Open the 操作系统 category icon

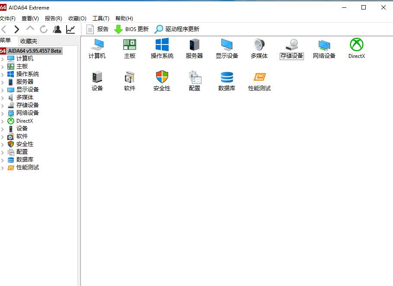click(x=162, y=49)
